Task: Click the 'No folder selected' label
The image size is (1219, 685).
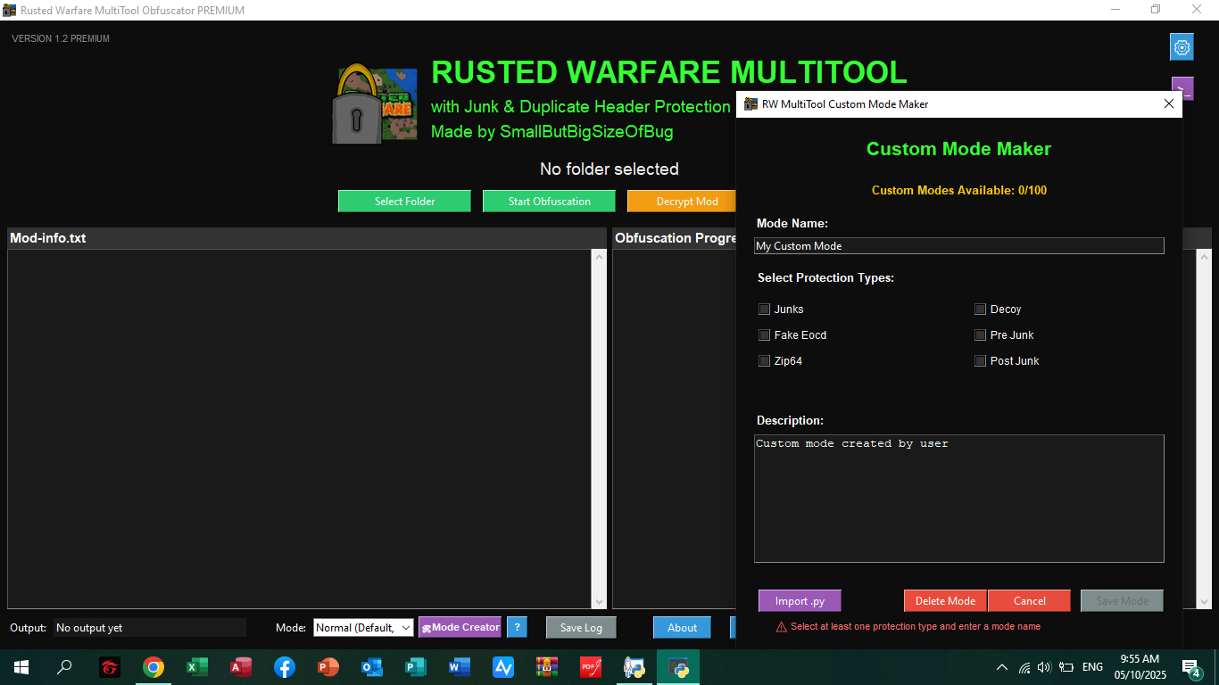Action: click(x=609, y=169)
